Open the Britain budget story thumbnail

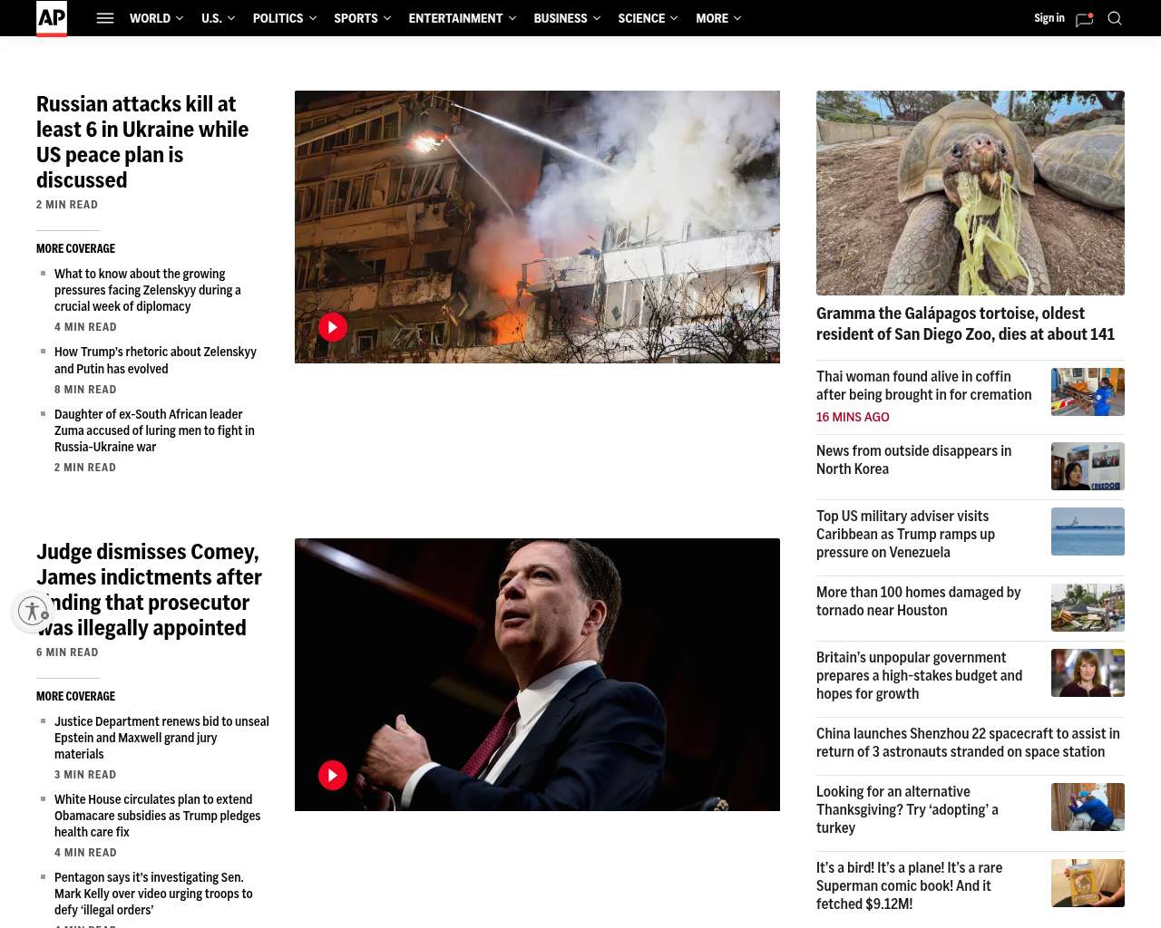tap(1088, 672)
